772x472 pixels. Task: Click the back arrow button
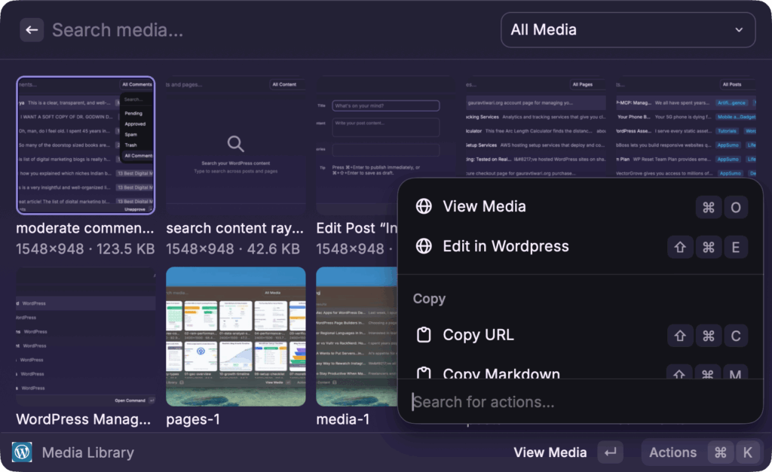(32, 30)
